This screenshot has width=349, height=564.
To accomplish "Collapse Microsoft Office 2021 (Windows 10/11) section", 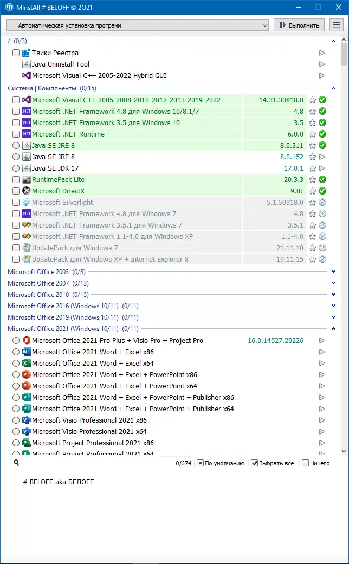I will point(333,329).
